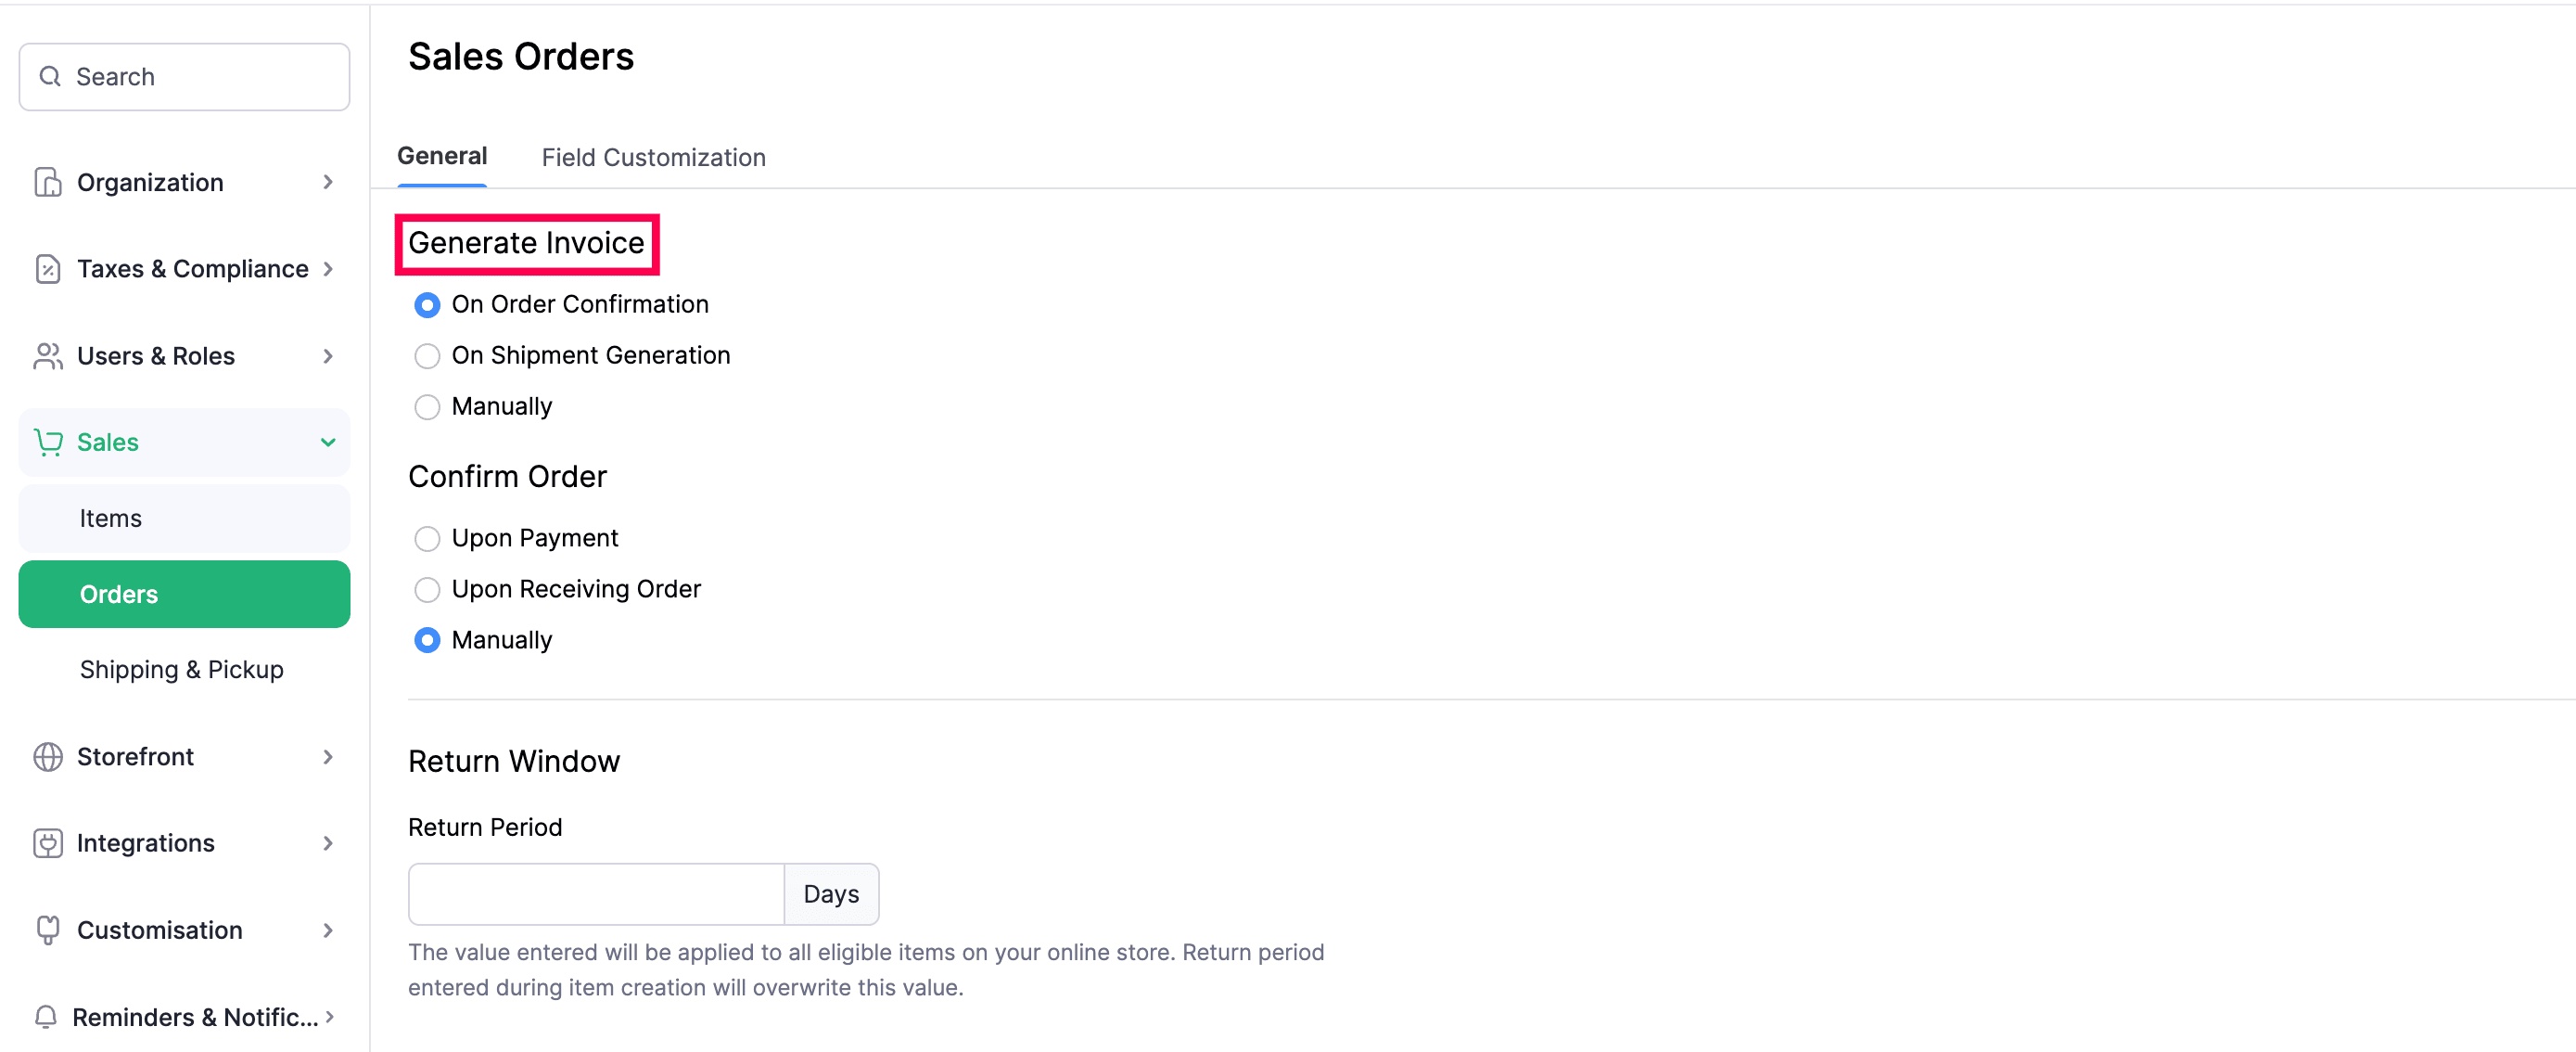Select On Shipment Generation for invoice generation
Image resolution: width=2576 pixels, height=1052 pixels.
click(x=427, y=355)
